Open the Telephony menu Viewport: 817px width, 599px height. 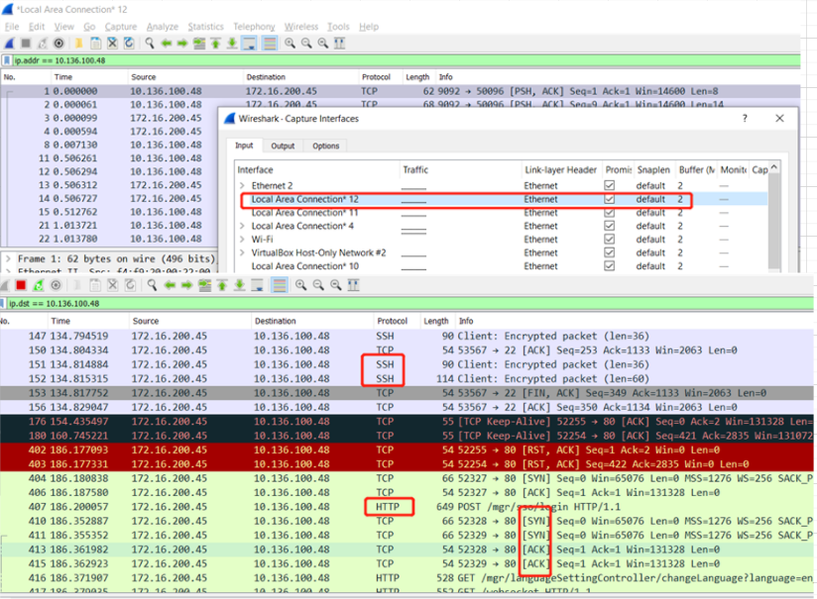(x=254, y=27)
